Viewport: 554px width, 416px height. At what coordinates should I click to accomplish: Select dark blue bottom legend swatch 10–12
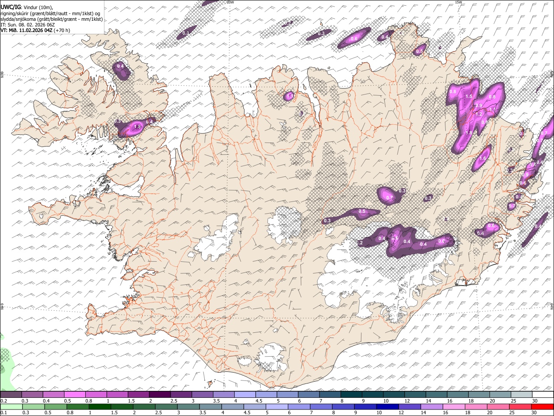click(x=388, y=407)
